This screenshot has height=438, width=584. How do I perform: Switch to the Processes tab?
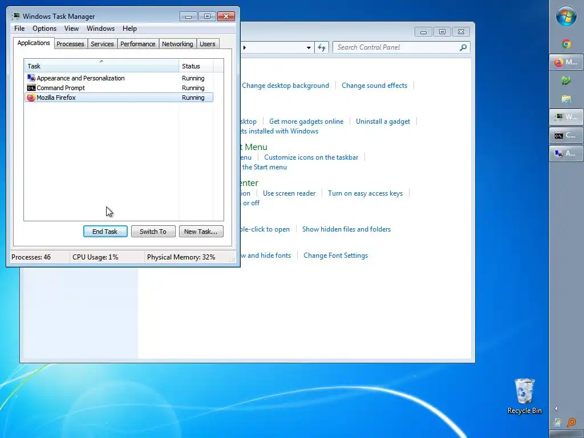coord(70,44)
